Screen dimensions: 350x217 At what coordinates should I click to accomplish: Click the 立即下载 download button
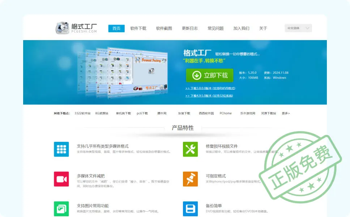pos(210,75)
